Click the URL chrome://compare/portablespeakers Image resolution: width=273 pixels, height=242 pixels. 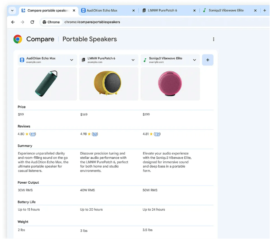pyautogui.click(x=92, y=22)
